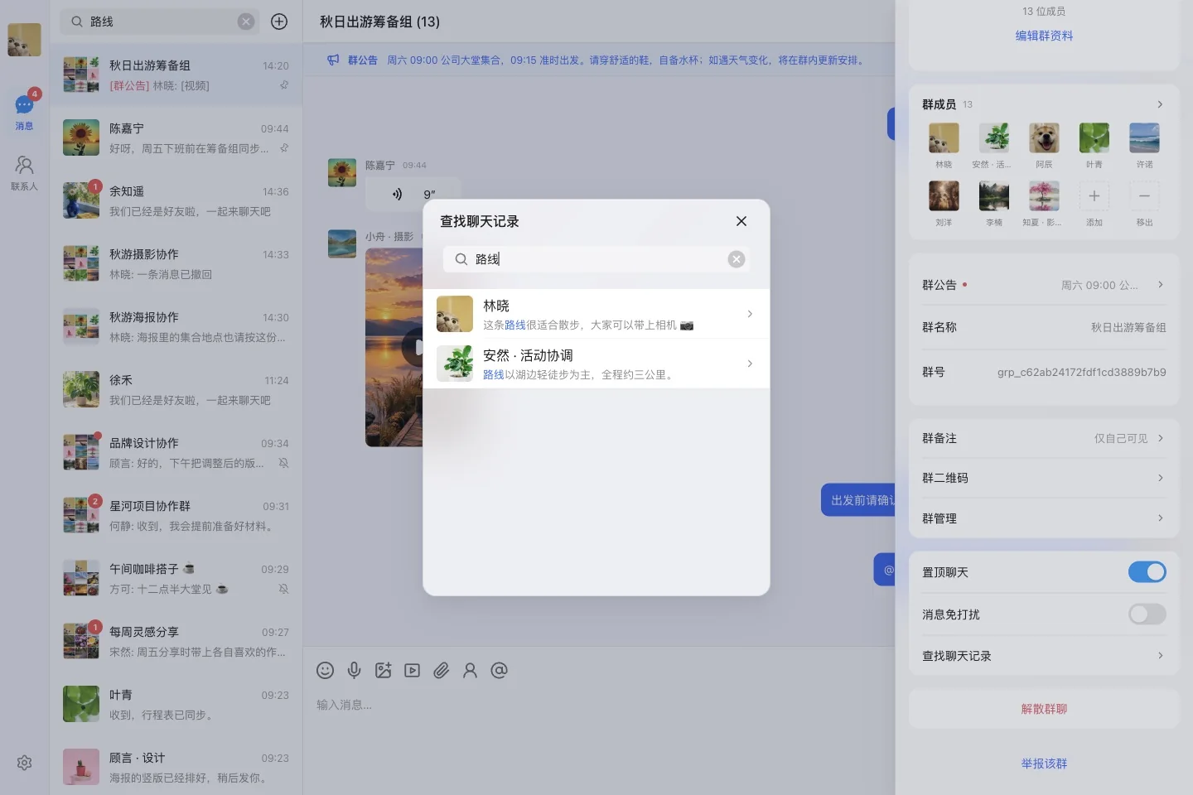Open the emoji picker
The width and height of the screenshot is (1193, 795).
point(326,670)
